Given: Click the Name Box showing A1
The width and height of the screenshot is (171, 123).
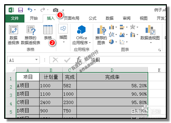Looking at the screenshot, I should 23,60.
